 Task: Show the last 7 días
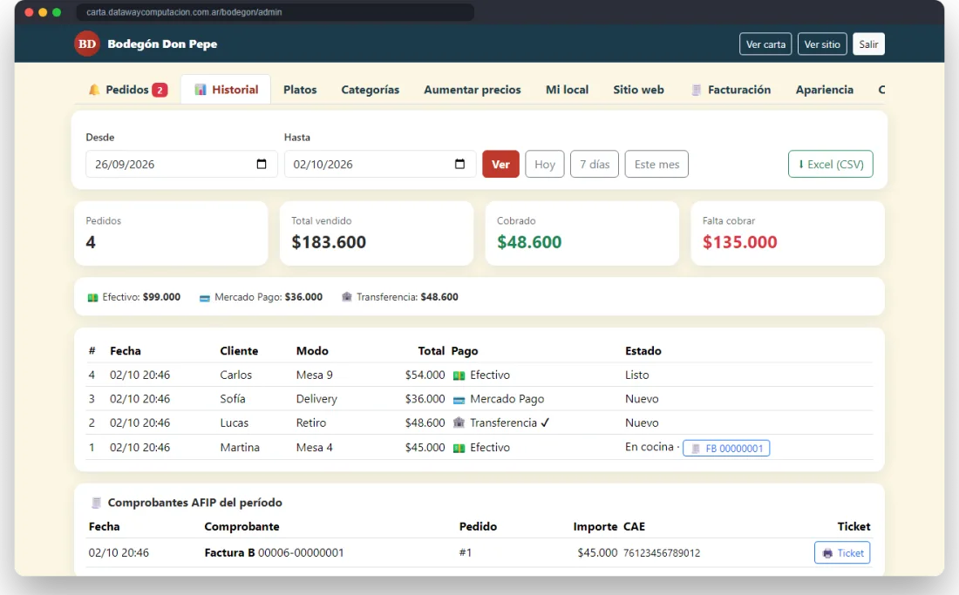click(595, 164)
